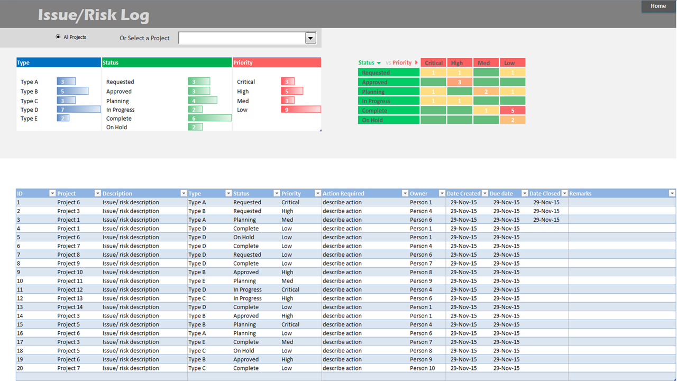Open the filter icon on the Project column
Screen dimensions: 677x381
97,193
